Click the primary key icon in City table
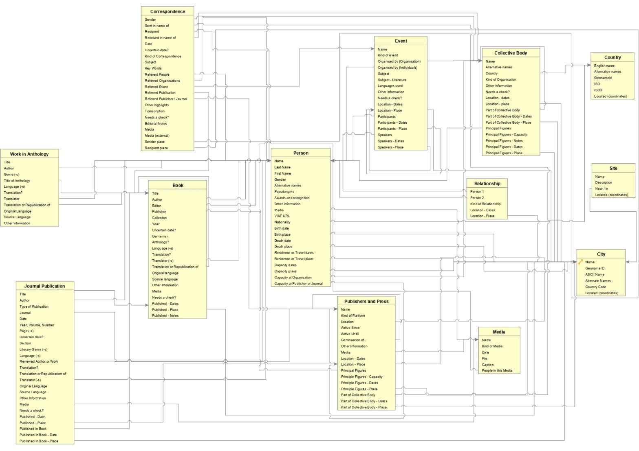Image resolution: width=639 pixels, height=451 pixels. click(x=581, y=262)
